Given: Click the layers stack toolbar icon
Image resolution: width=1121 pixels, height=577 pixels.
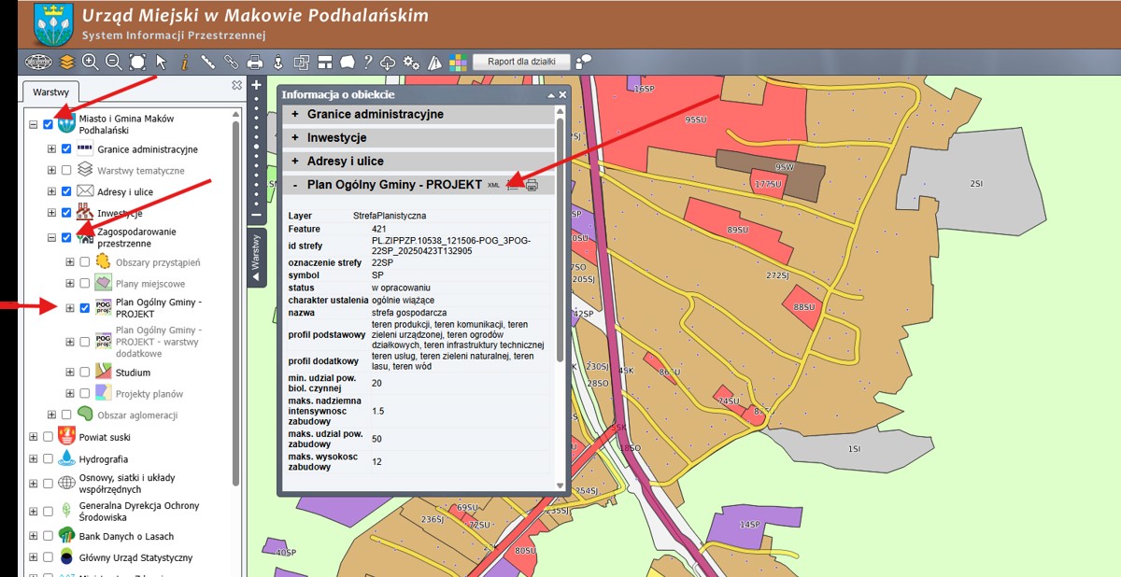Looking at the screenshot, I should click(x=67, y=63).
